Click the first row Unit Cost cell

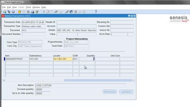pos(107,59)
